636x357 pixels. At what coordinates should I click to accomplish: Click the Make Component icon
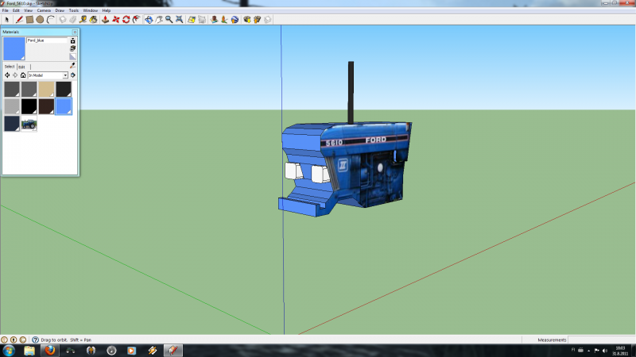click(x=63, y=19)
